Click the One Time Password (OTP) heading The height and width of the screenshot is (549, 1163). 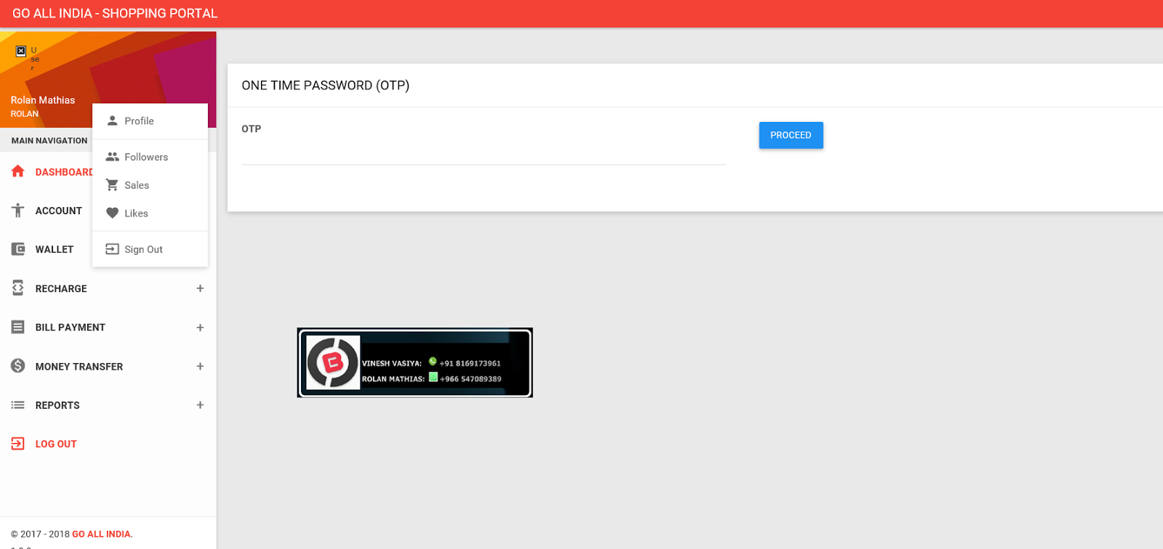[326, 86]
